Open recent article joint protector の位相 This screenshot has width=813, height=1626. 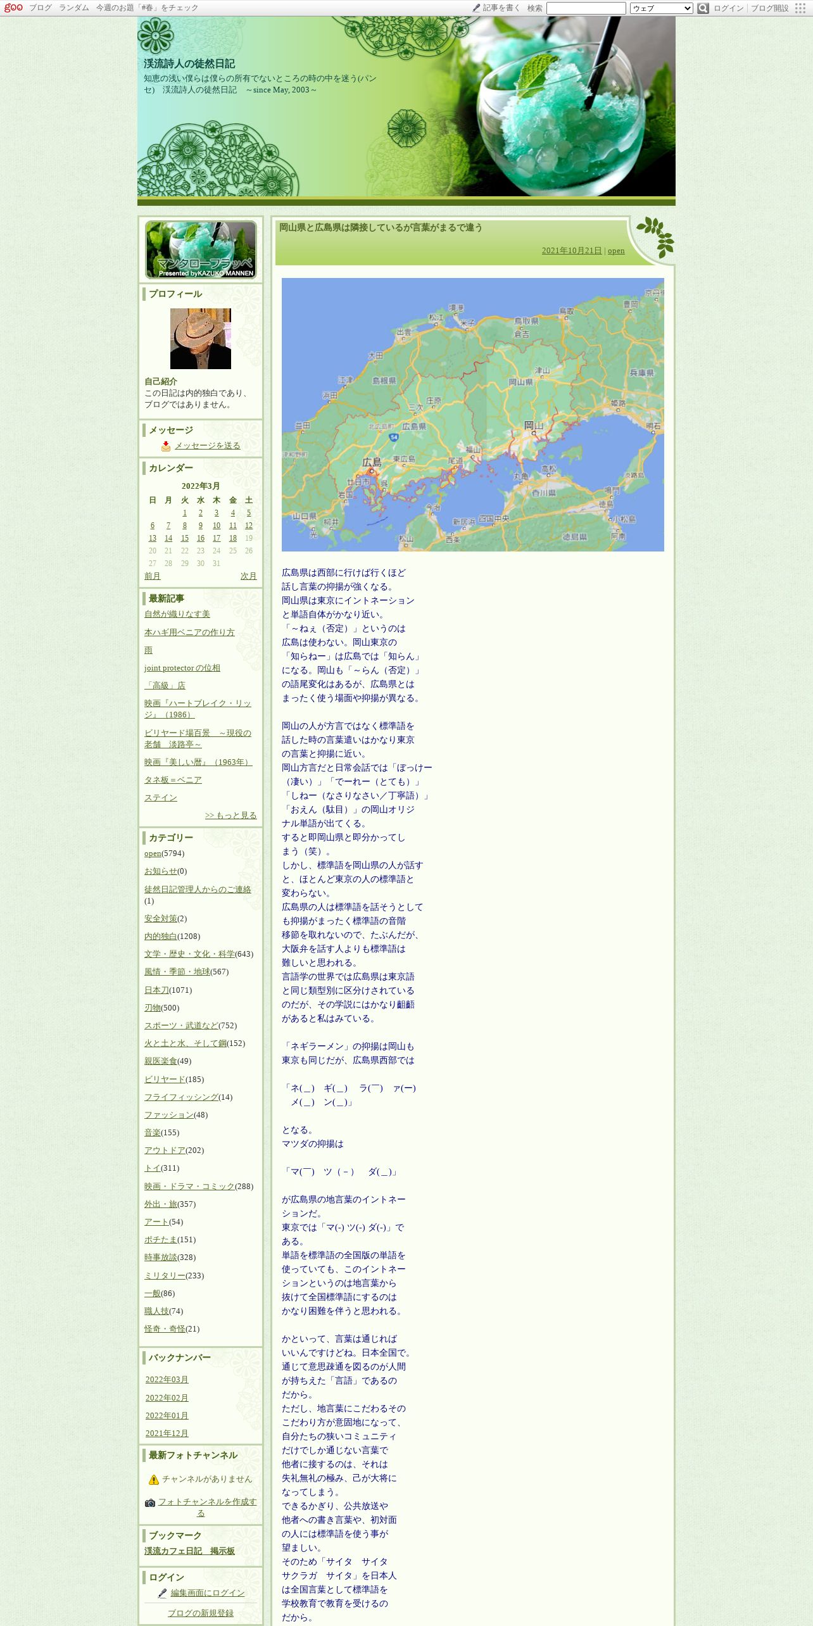pos(182,668)
